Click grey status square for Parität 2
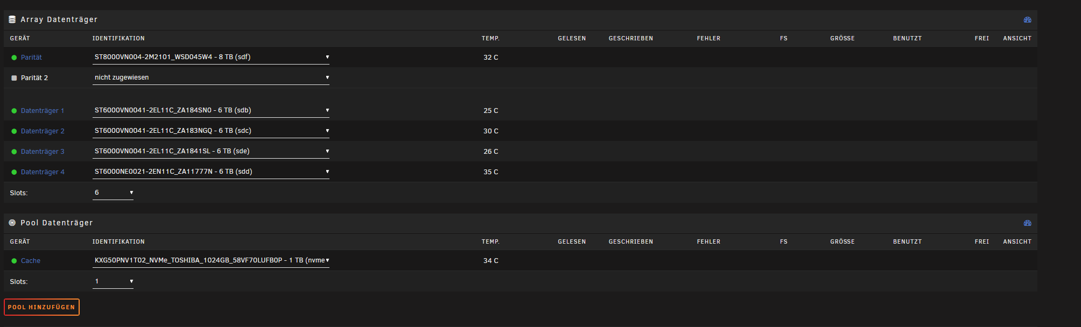The width and height of the screenshot is (1081, 327). [14, 78]
